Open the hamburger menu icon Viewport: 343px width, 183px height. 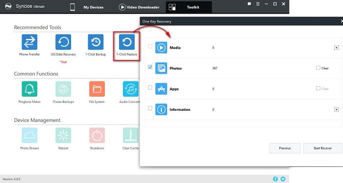pos(258,4)
